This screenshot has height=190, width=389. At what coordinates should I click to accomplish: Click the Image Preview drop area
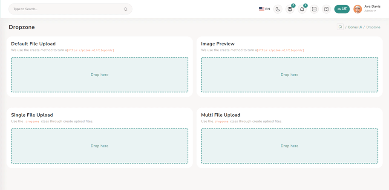289,75
